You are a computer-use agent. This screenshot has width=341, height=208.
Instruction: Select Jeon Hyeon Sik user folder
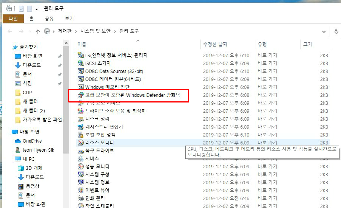[x=39, y=150]
